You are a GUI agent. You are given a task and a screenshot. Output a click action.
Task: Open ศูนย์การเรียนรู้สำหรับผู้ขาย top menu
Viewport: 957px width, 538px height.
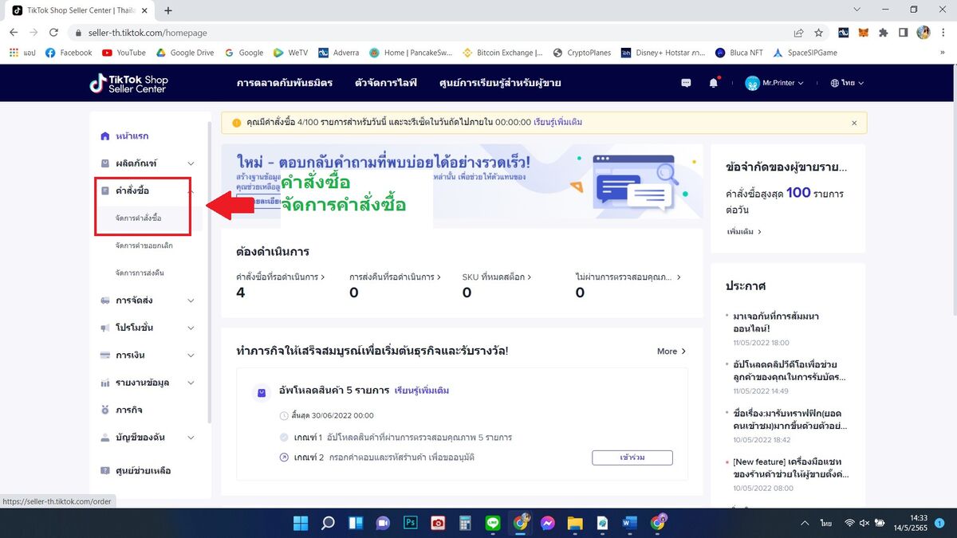click(500, 83)
